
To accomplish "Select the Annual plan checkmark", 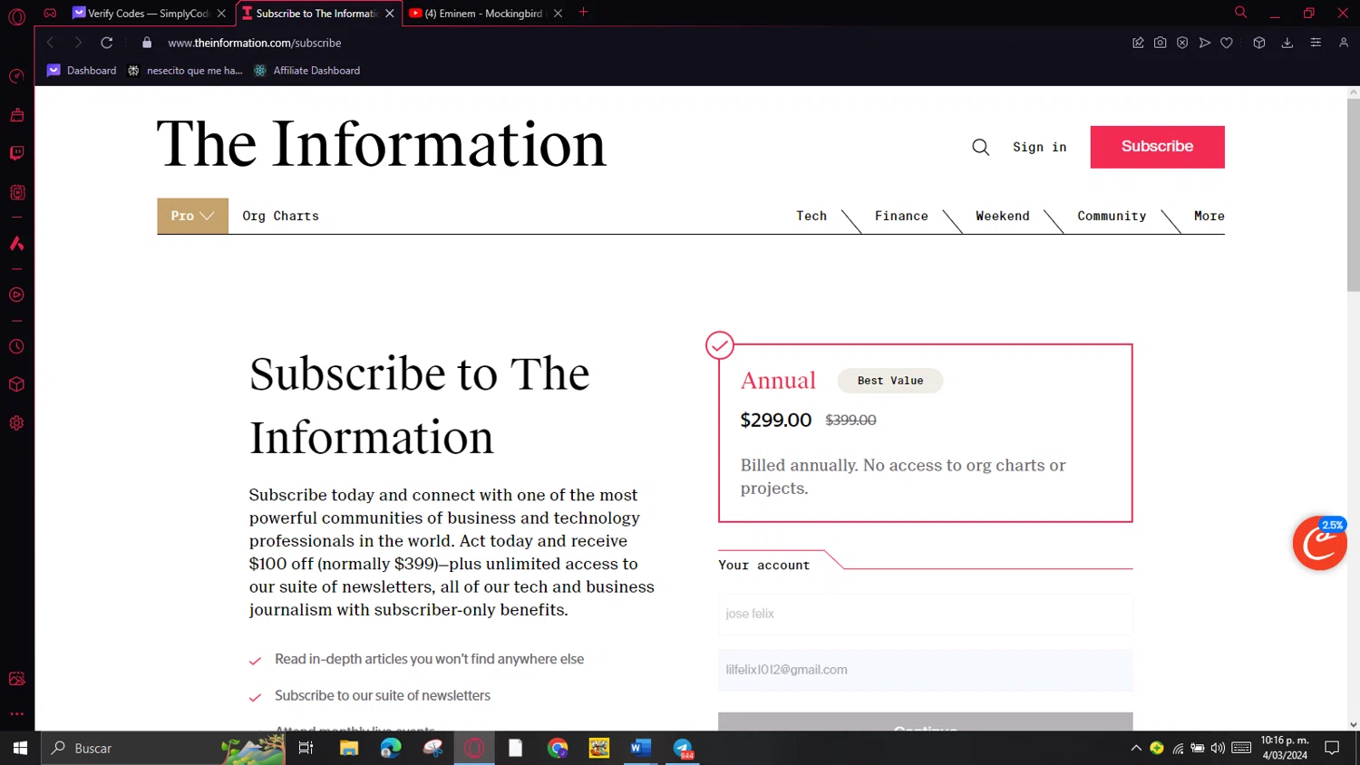I will [x=720, y=345].
